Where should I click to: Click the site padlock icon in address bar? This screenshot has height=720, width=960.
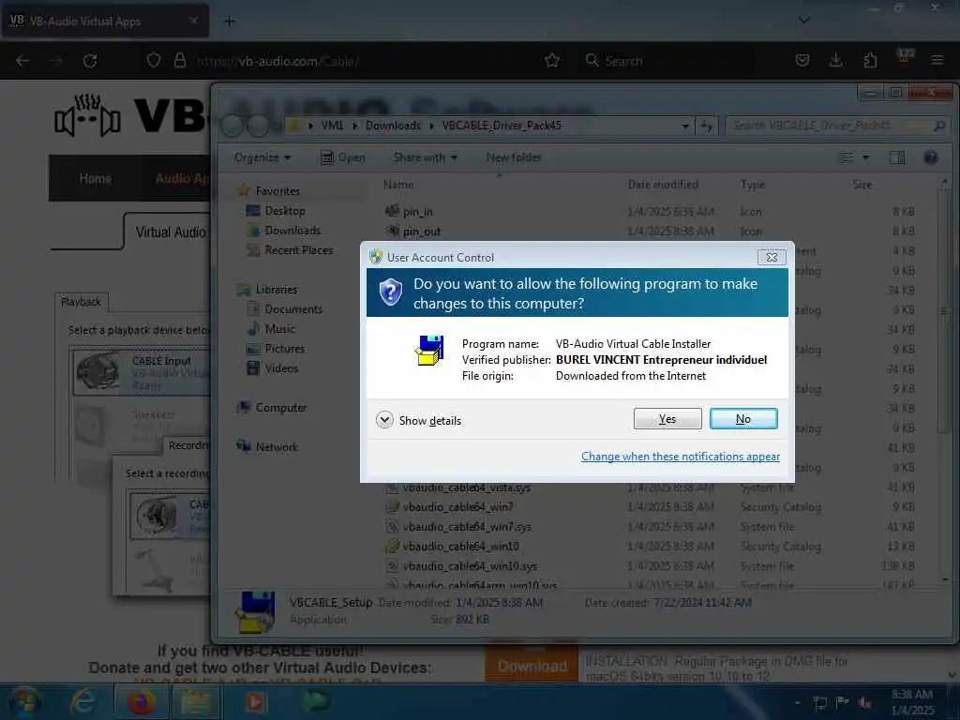(x=179, y=61)
